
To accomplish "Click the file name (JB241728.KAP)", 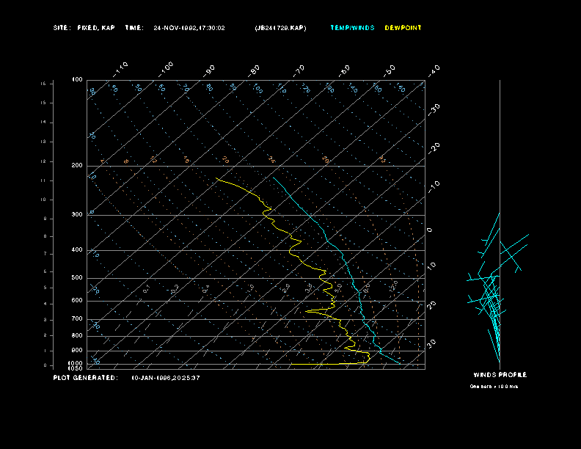I will pos(280,28).
